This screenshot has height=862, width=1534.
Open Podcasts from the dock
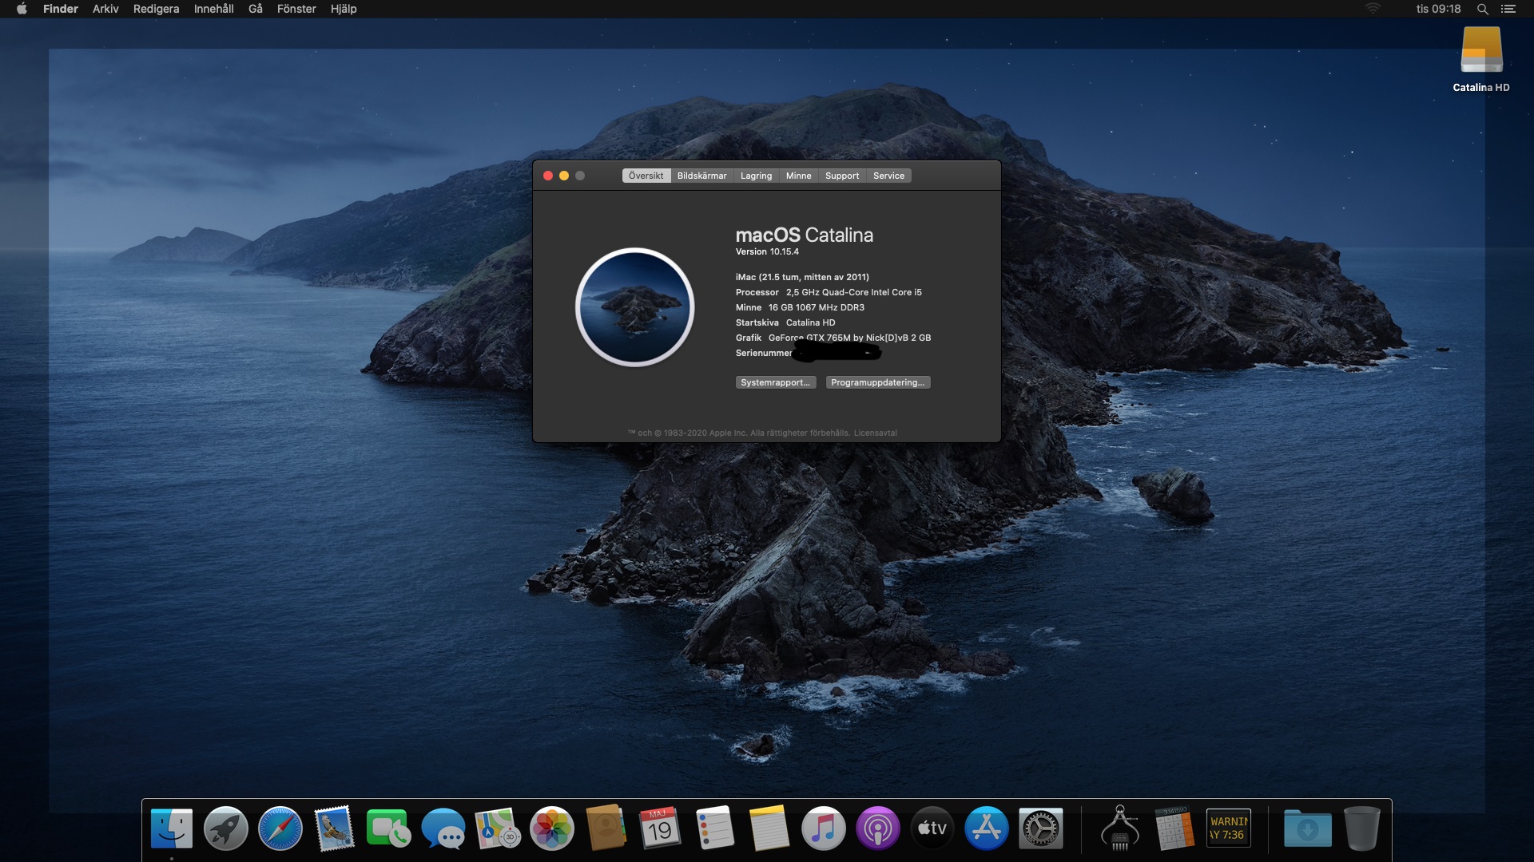pos(878,828)
